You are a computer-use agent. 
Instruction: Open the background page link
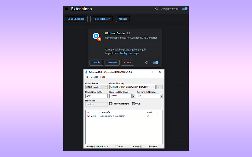point(129,53)
